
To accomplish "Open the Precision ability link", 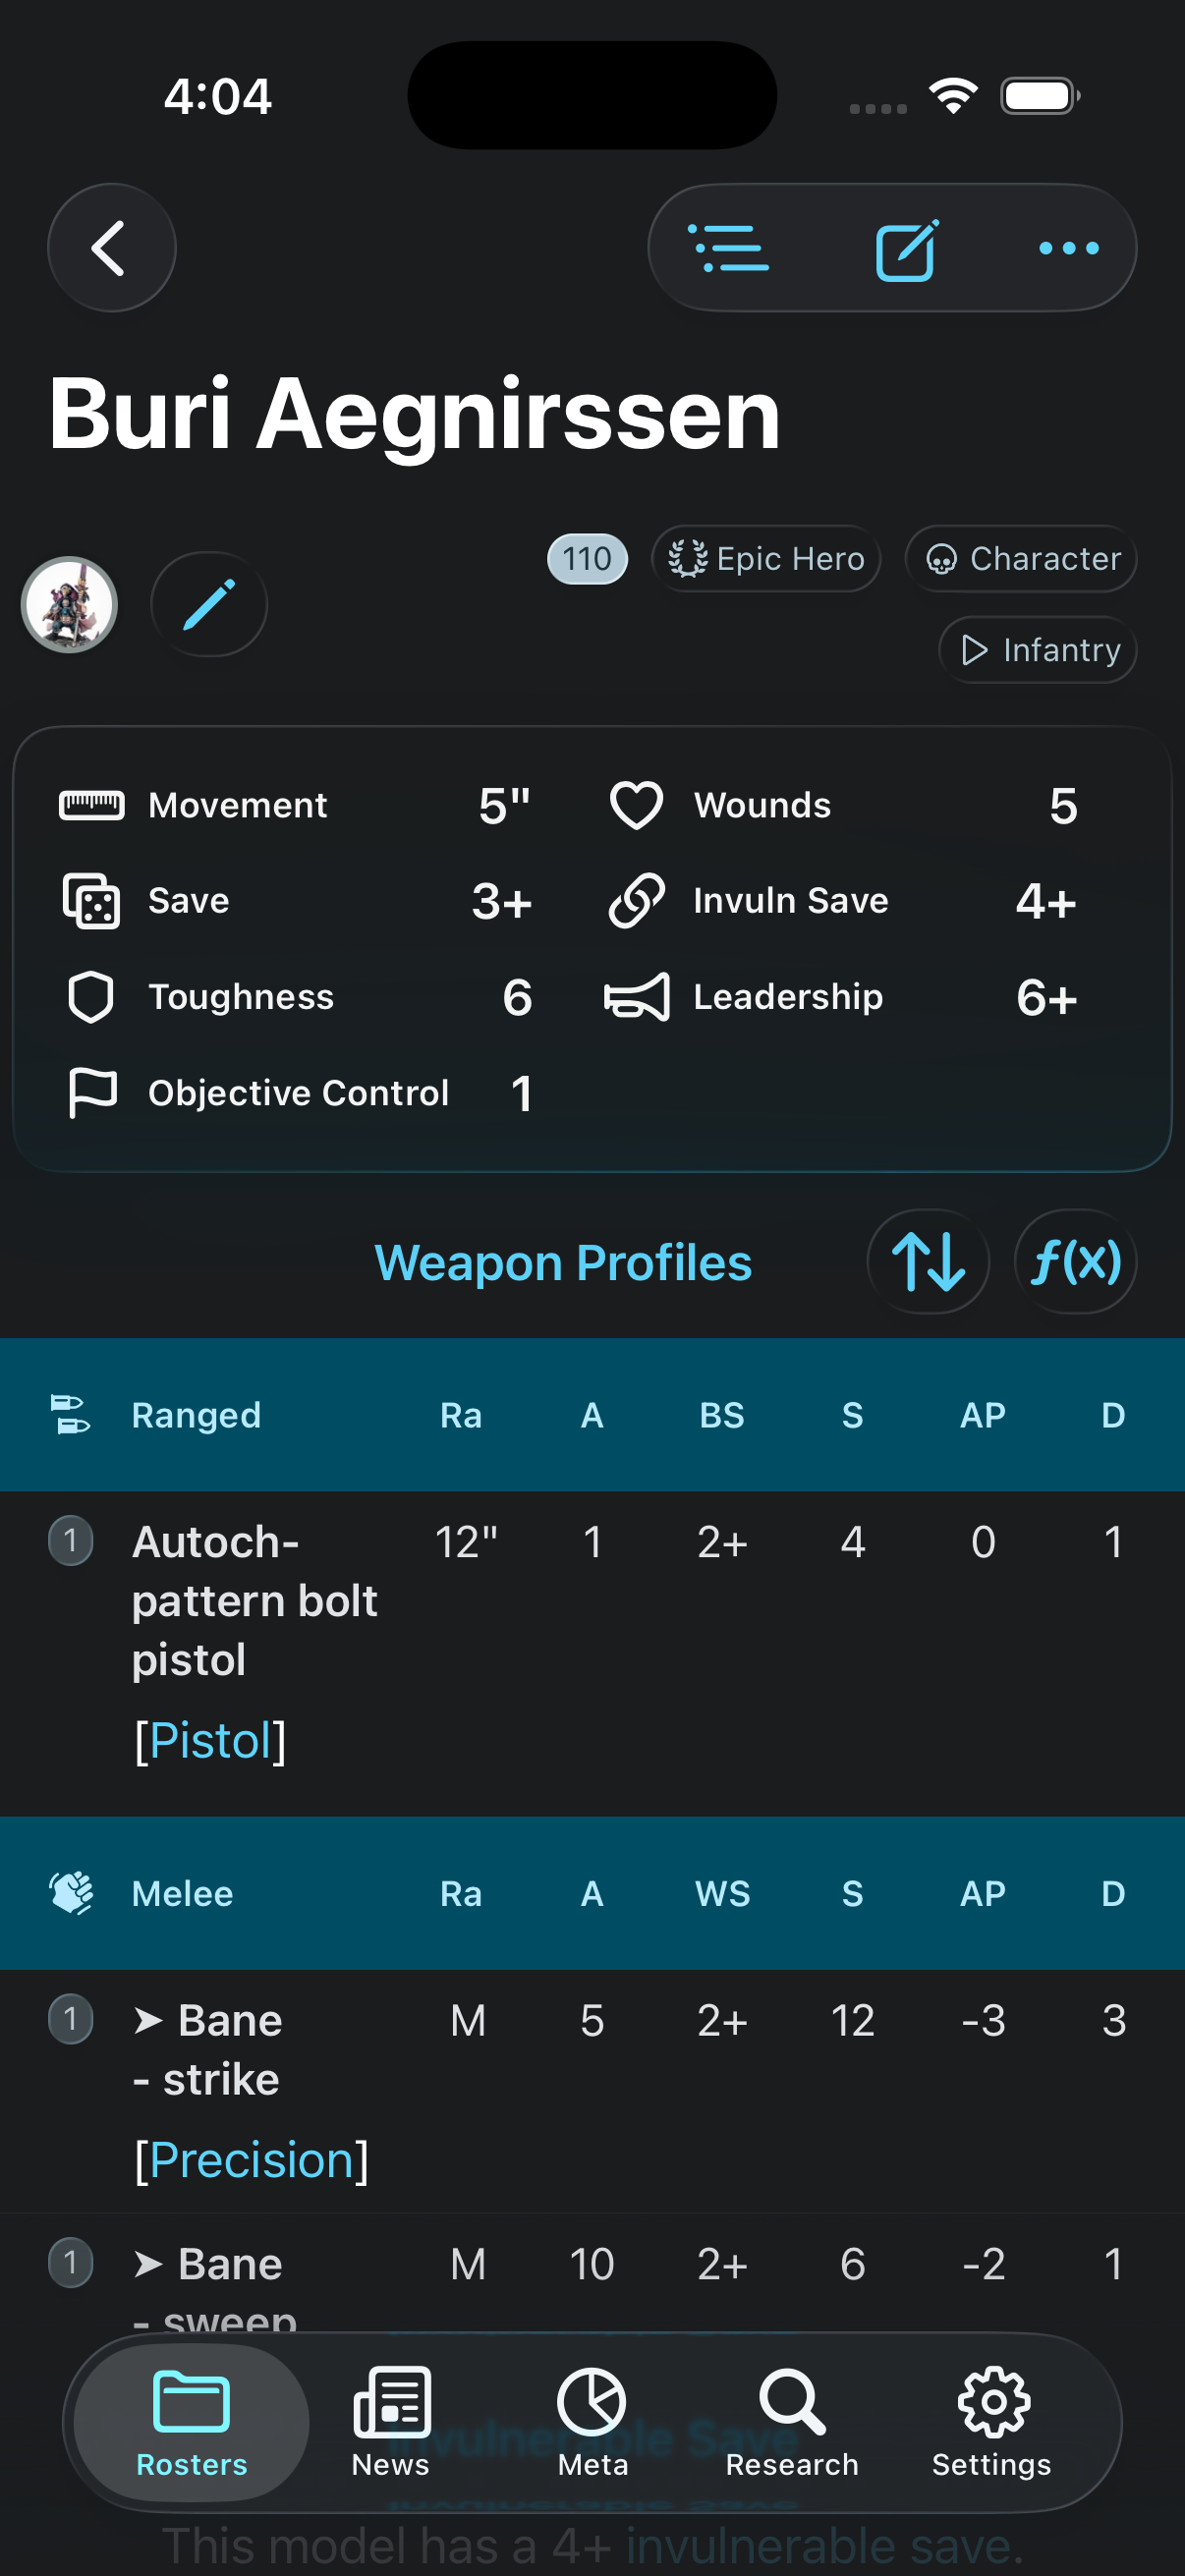I will click(x=251, y=2160).
